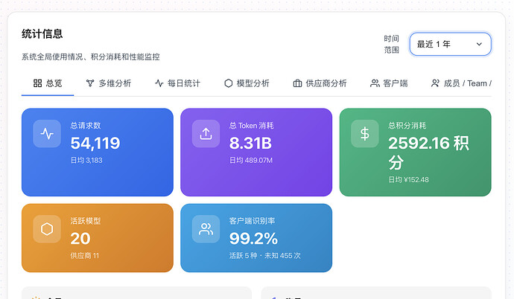Click the 活跃模型 count of 20
This screenshot has width=514, height=299.
(80, 239)
